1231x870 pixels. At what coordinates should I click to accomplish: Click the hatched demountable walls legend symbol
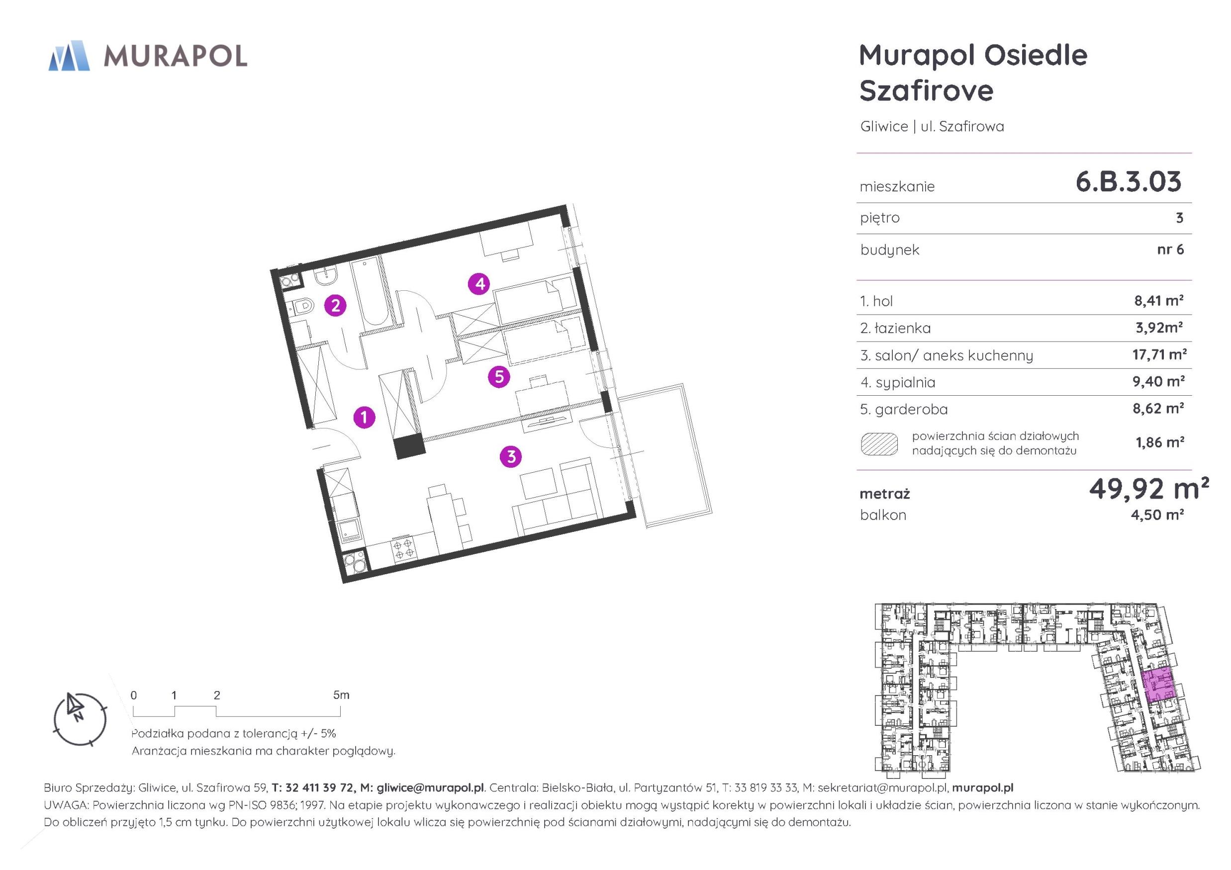[x=879, y=444]
